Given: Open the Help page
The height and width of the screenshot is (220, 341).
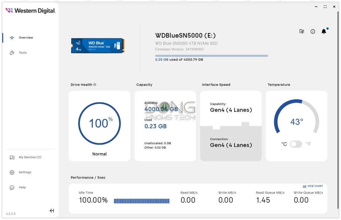Looking at the screenshot, I should (22, 187).
